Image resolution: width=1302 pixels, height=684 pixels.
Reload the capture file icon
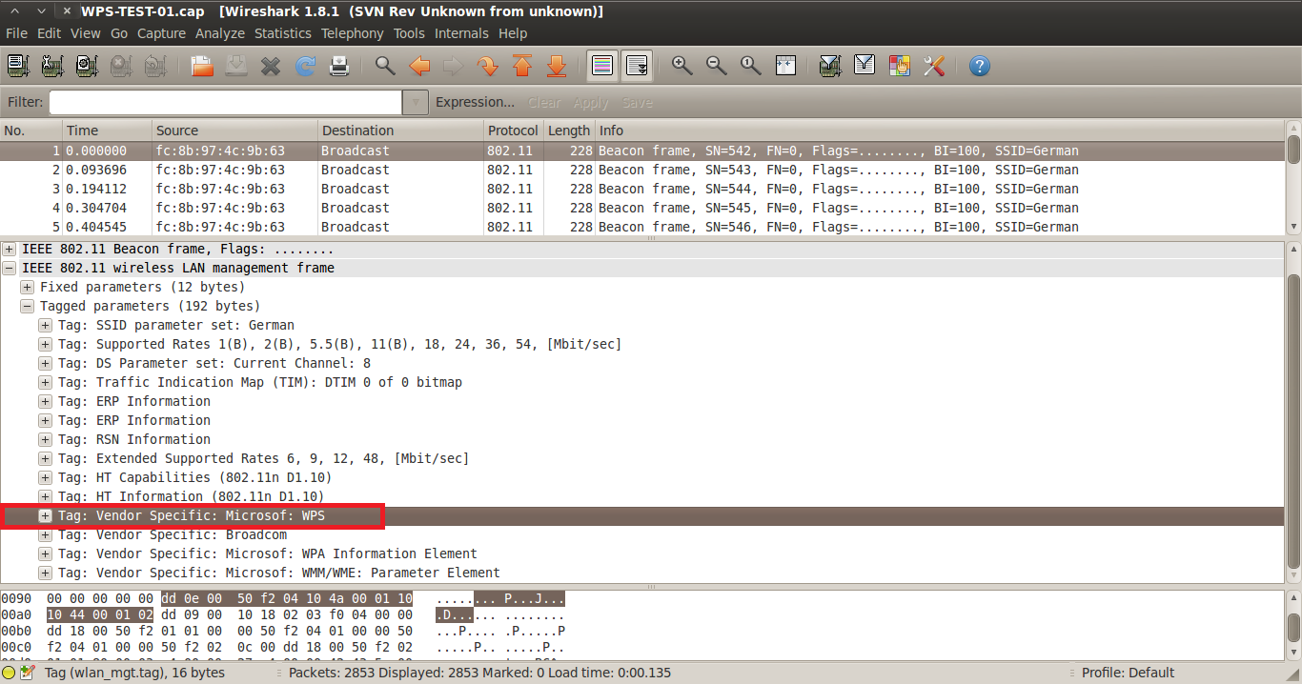pyautogui.click(x=305, y=66)
